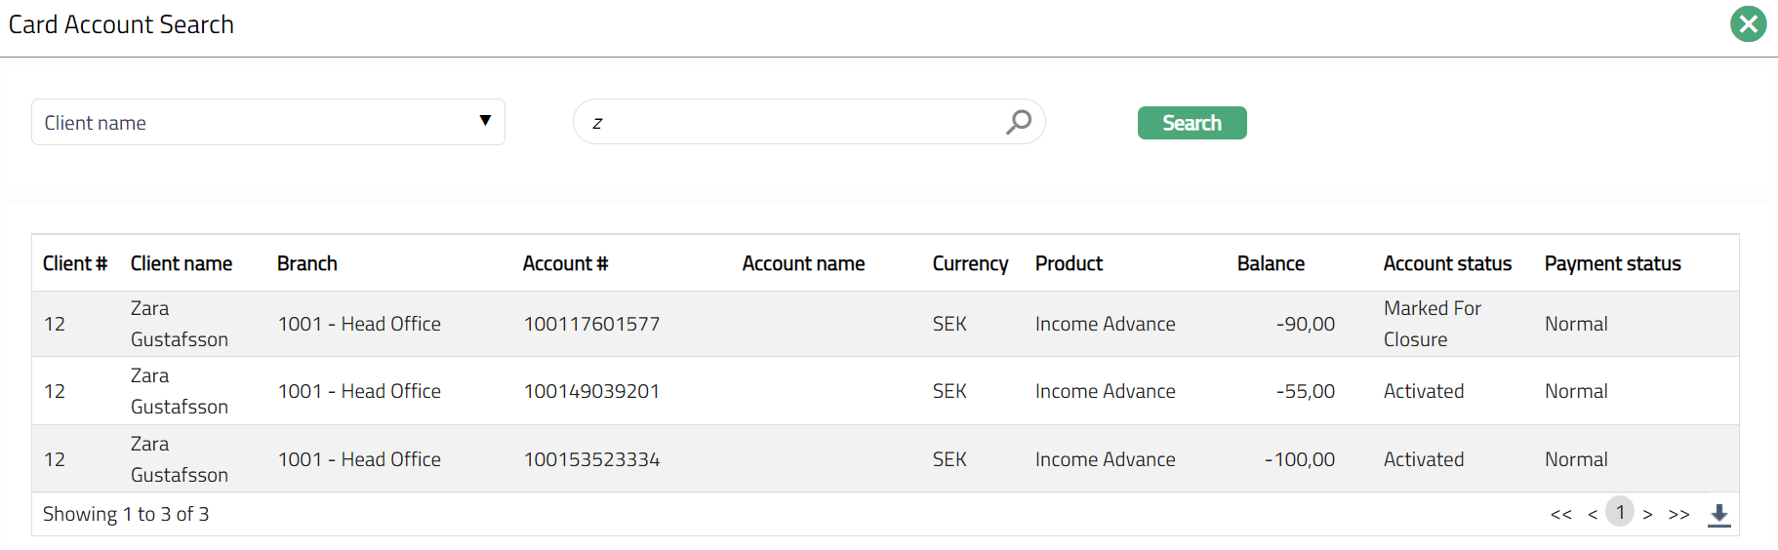Select page 1 in pagination

click(1620, 512)
